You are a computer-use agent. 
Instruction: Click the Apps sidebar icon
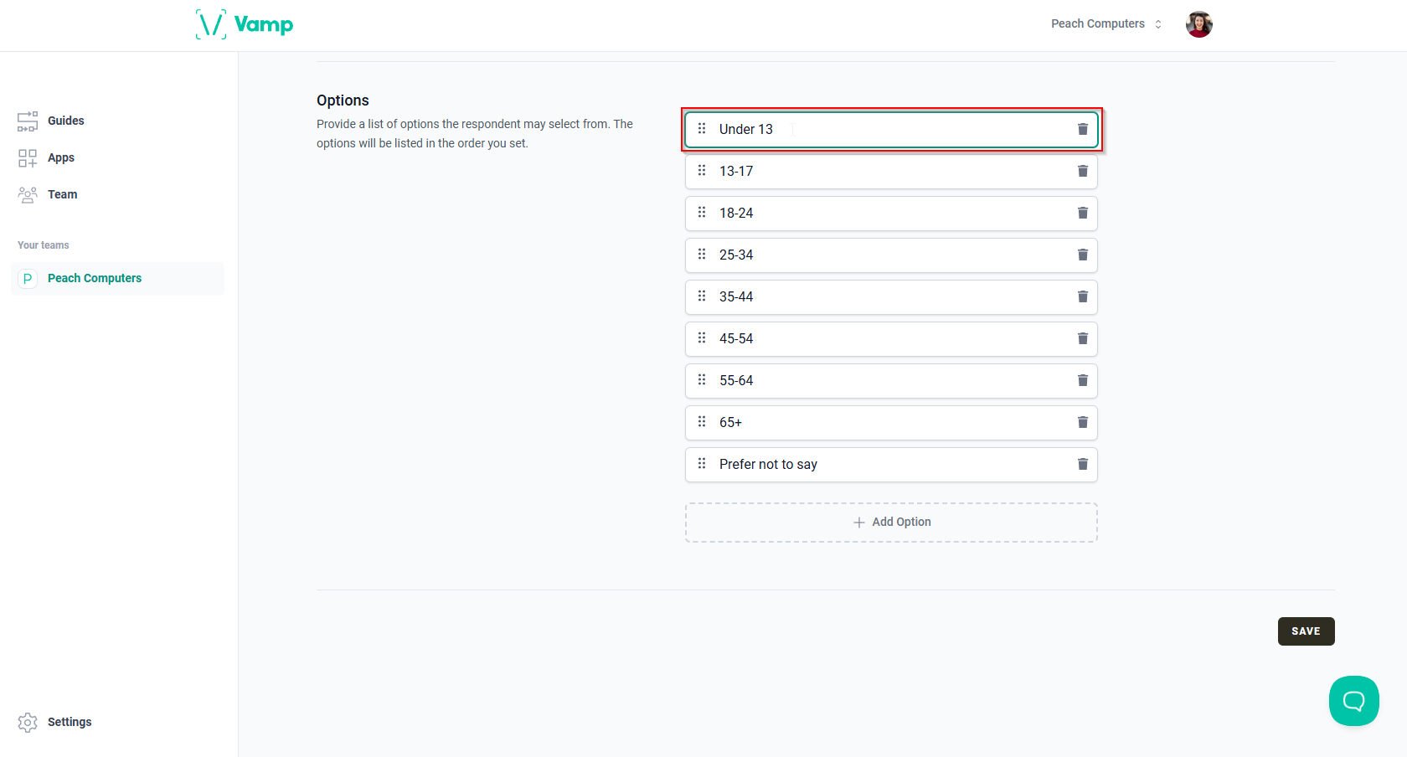(x=28, y=157)
